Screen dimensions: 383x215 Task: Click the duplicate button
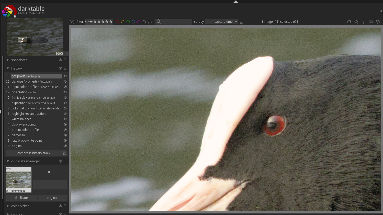pyautogui.click(x=21, y=198)
